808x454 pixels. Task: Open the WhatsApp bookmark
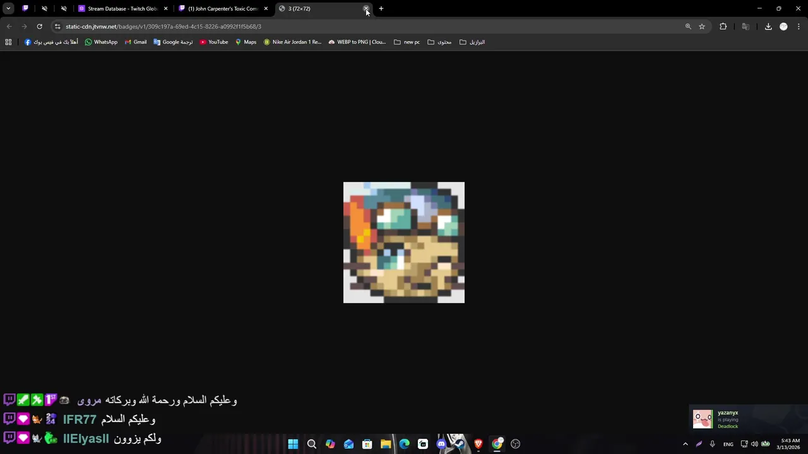point(101,42)
